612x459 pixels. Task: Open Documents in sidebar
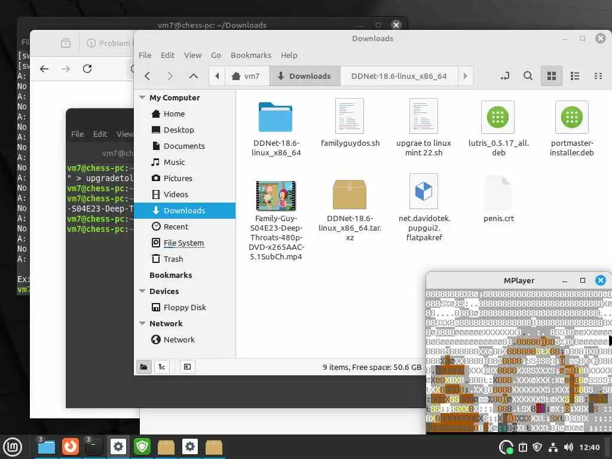(x=185, y=146)
